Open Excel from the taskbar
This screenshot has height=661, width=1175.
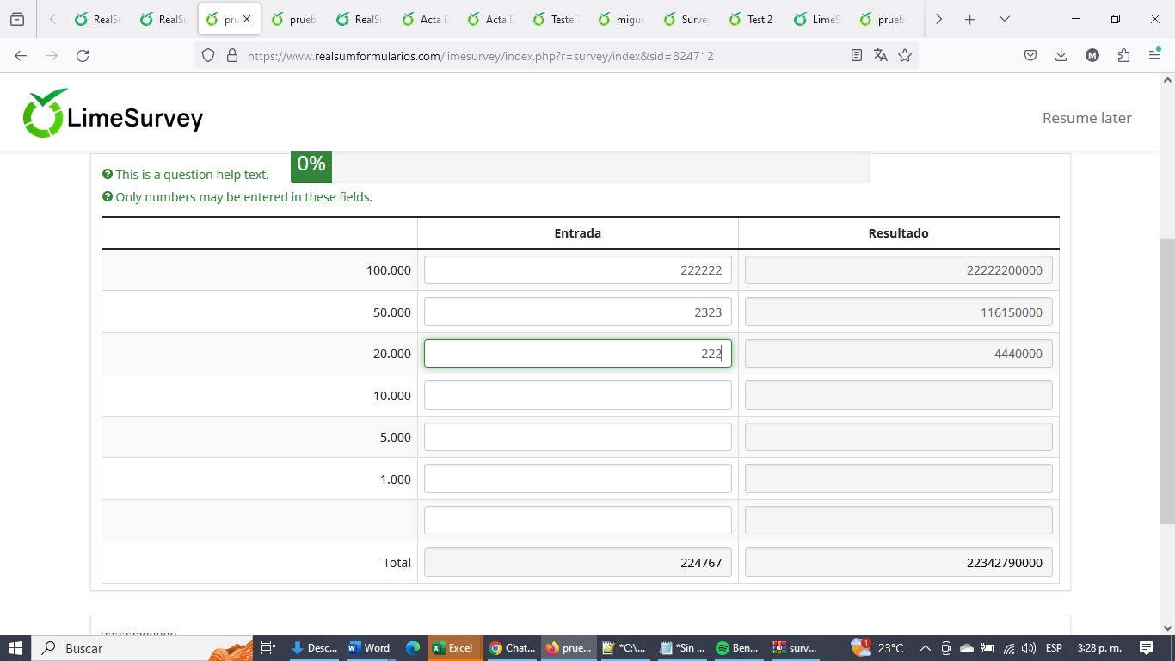(452, 648)
